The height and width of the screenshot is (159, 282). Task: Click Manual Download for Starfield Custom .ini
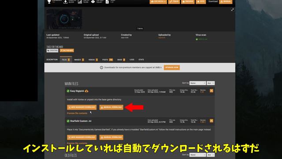111,137
